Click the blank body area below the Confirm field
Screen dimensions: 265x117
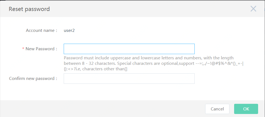(x=129, y=92)
